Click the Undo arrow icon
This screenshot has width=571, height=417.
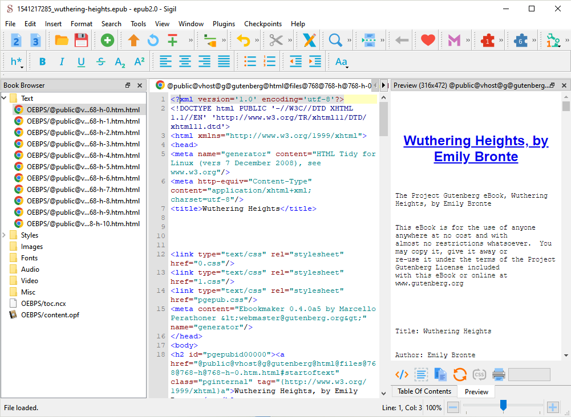pos(244,40)
